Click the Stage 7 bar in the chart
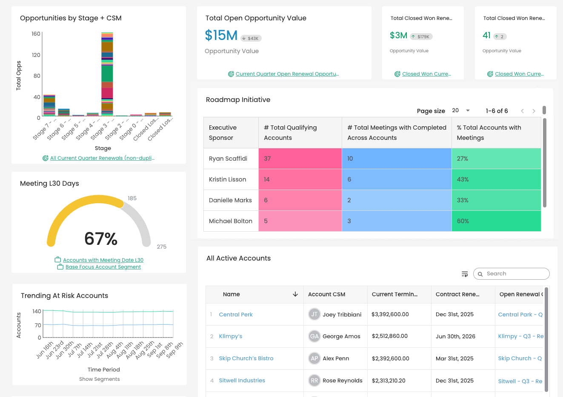563x397 pixels. [49, 105]
